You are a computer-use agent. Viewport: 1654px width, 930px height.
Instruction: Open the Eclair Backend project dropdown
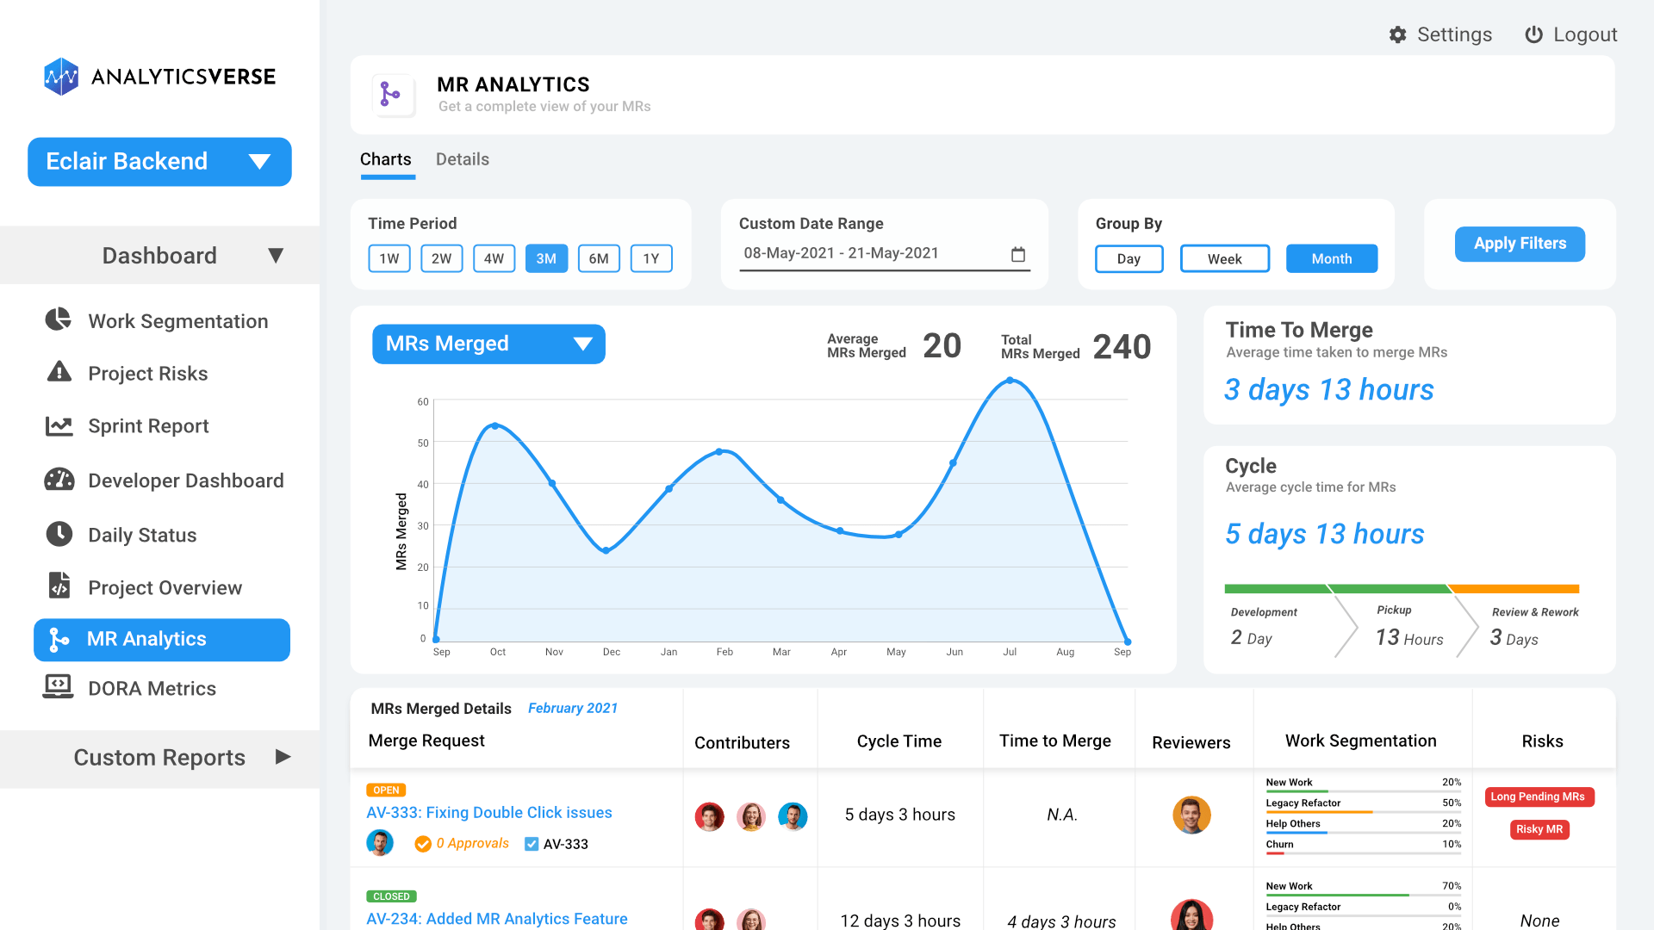[159, 161]
